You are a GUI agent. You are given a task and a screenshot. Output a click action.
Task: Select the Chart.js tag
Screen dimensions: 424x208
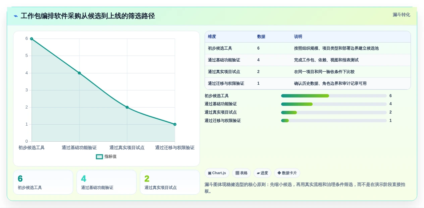pyautogui.click(x=217, y=173)
